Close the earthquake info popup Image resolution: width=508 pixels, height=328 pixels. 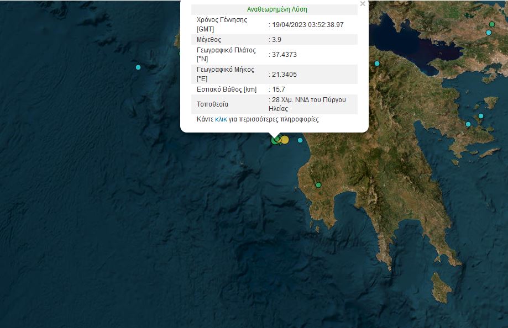(363, 4)
